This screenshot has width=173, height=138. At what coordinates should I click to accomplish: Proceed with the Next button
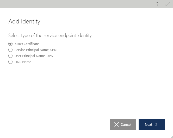[152, 124]
